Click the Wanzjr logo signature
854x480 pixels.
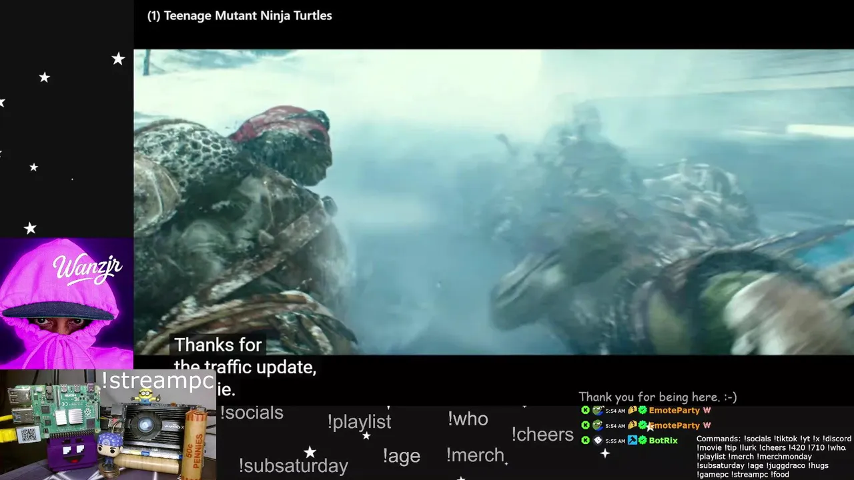point(87,270)
